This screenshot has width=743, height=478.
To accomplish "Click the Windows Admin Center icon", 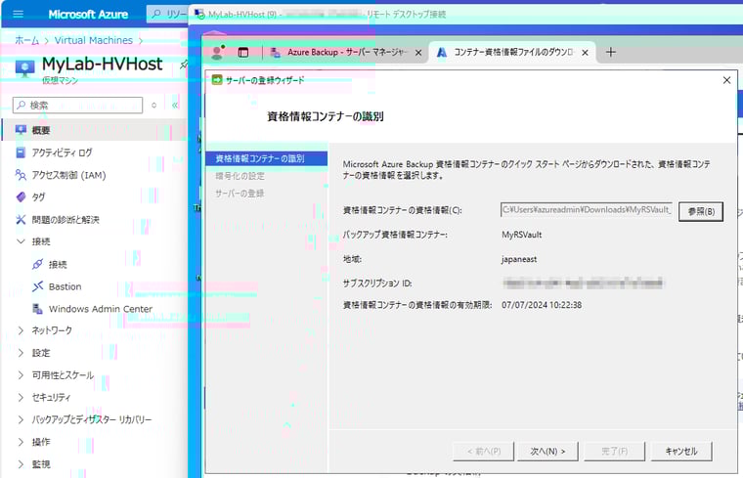I will point(38,309).
